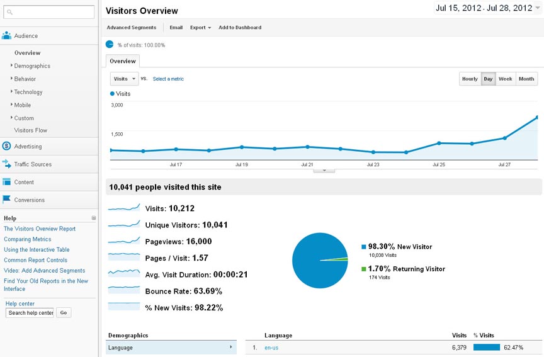Viewport: 544px width, 357px height.
Task: Open the date range picker dropdown
Action: point(487,8)
